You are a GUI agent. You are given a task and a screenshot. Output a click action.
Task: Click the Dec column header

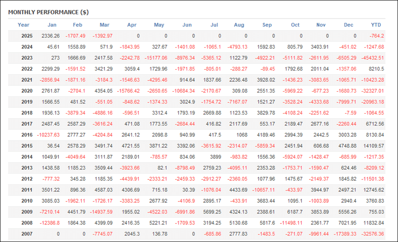point(348,25)
